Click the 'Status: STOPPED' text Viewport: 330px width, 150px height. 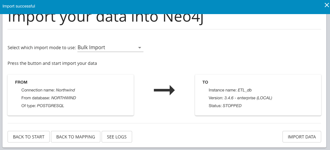pos(225,106)
